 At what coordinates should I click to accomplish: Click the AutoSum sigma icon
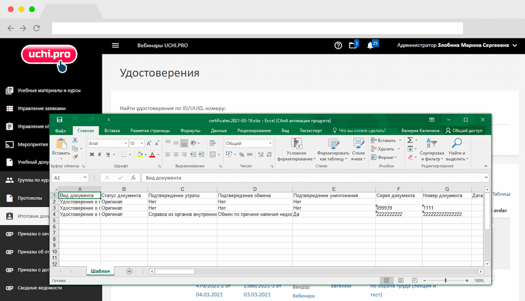click(x=410, y=140)
